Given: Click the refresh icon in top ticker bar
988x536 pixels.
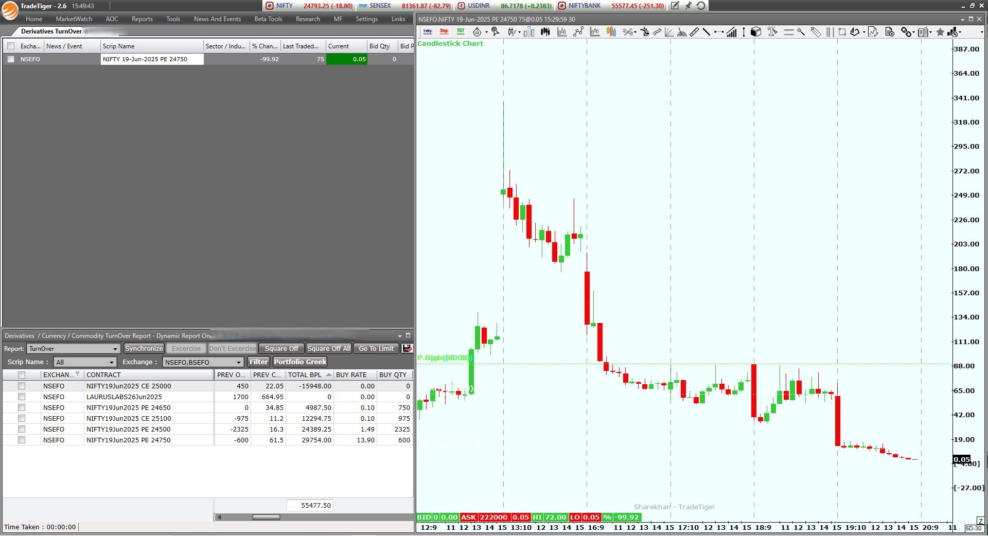Looking at the screenshot, I should (701, 6).
